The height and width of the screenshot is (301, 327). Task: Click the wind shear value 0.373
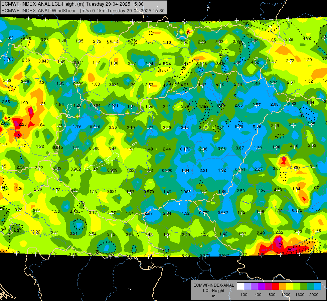(205, 256)
